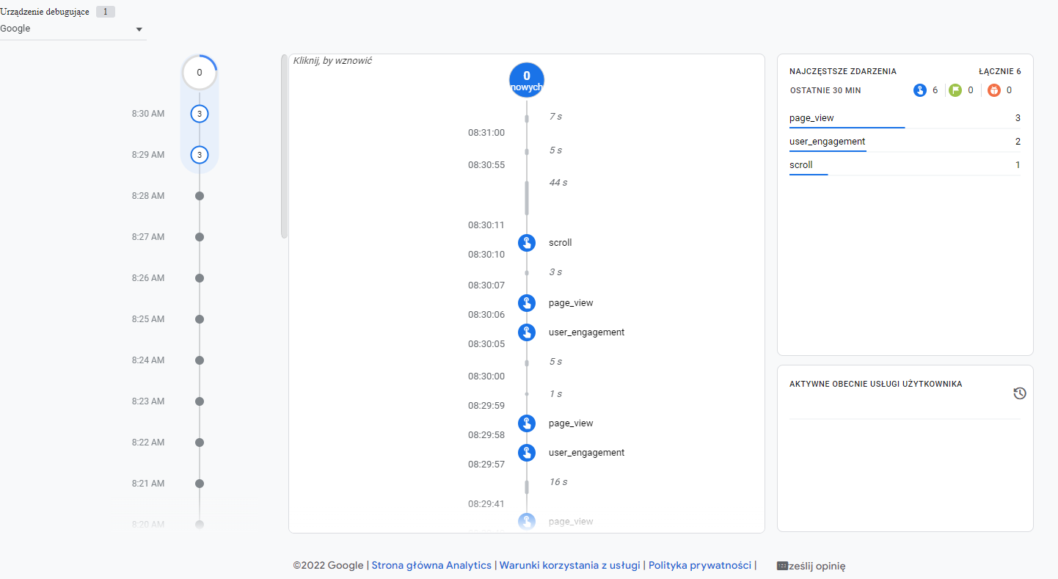Image resolution: width=1058 pixels, height=579 pixels.
Task: Click the scroll event icon
Action: [x=526, y=243]
